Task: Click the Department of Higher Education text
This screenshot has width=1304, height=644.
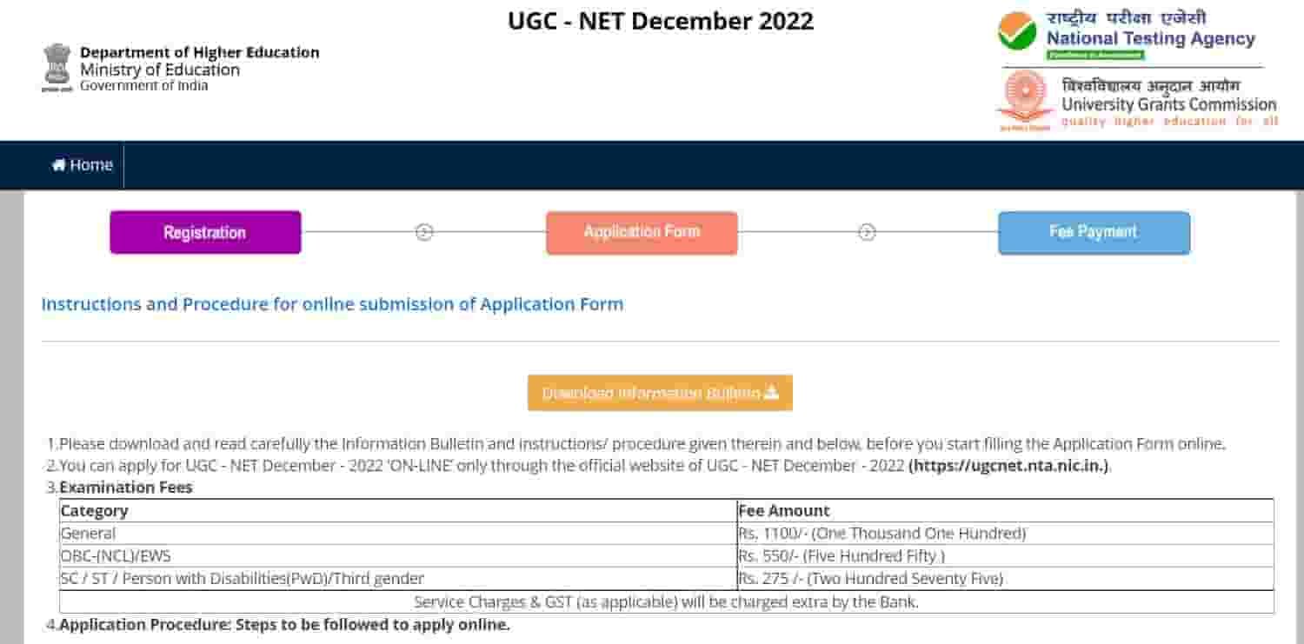Action: [x=199, y=52]
